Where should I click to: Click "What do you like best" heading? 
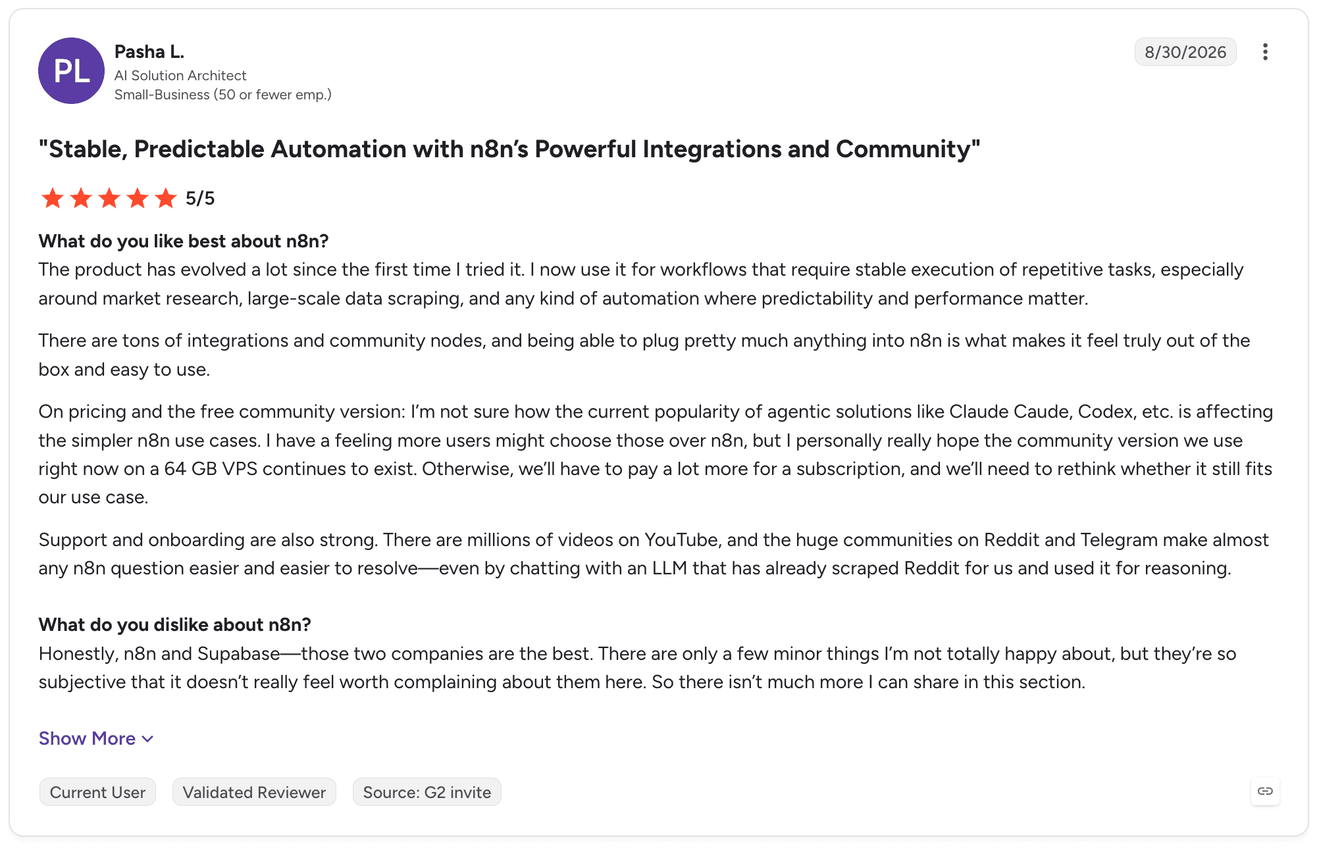click(184, 241)
